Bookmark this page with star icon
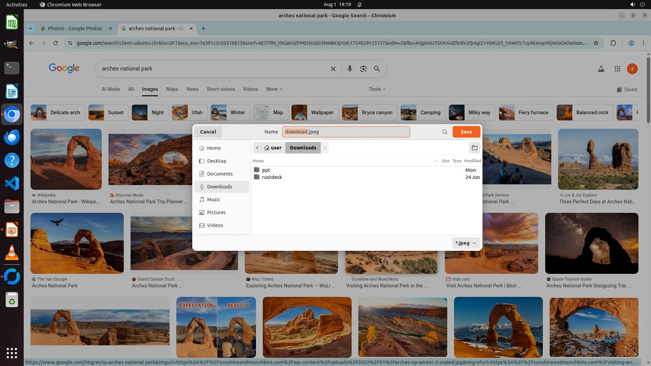Image resolution: width=651 pixels, height=366 pixels. pyautogui.click(x=596, y=43)
